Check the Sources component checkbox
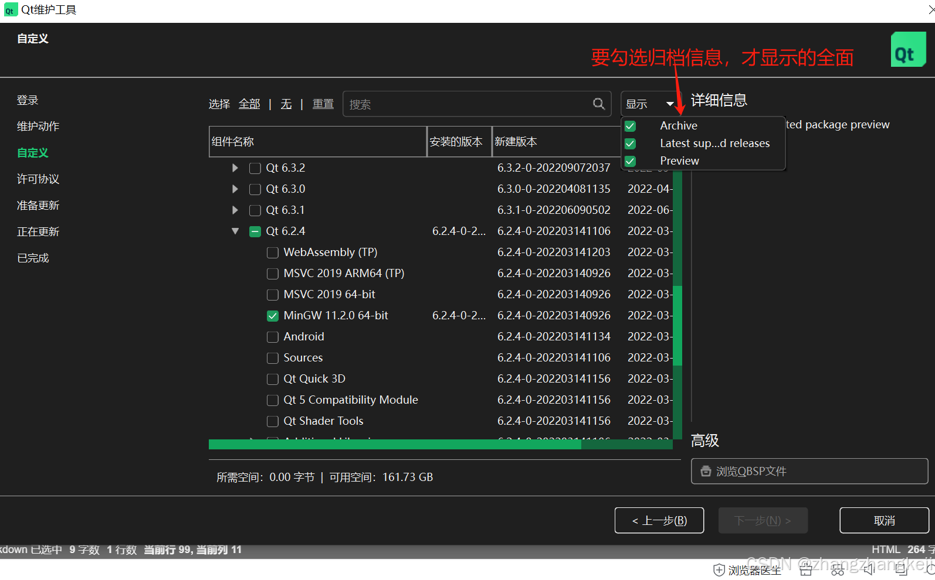Image resolution: width=935 pixels, height=580 pixels. (273, 358)
